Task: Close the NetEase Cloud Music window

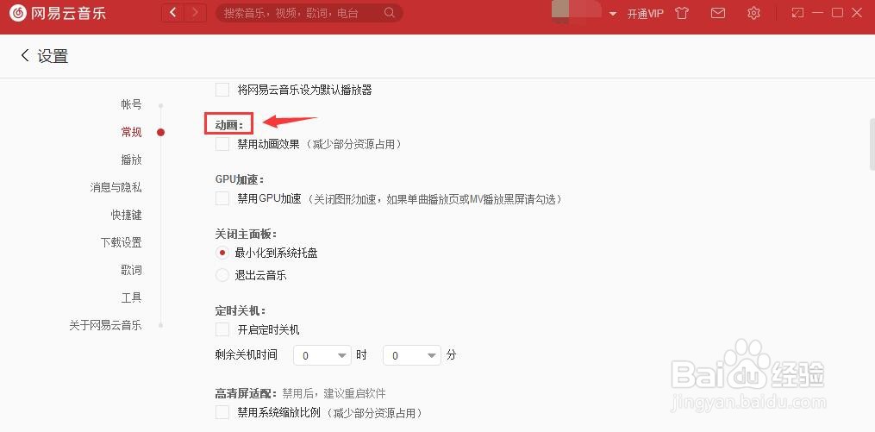Action: point(857,13)
